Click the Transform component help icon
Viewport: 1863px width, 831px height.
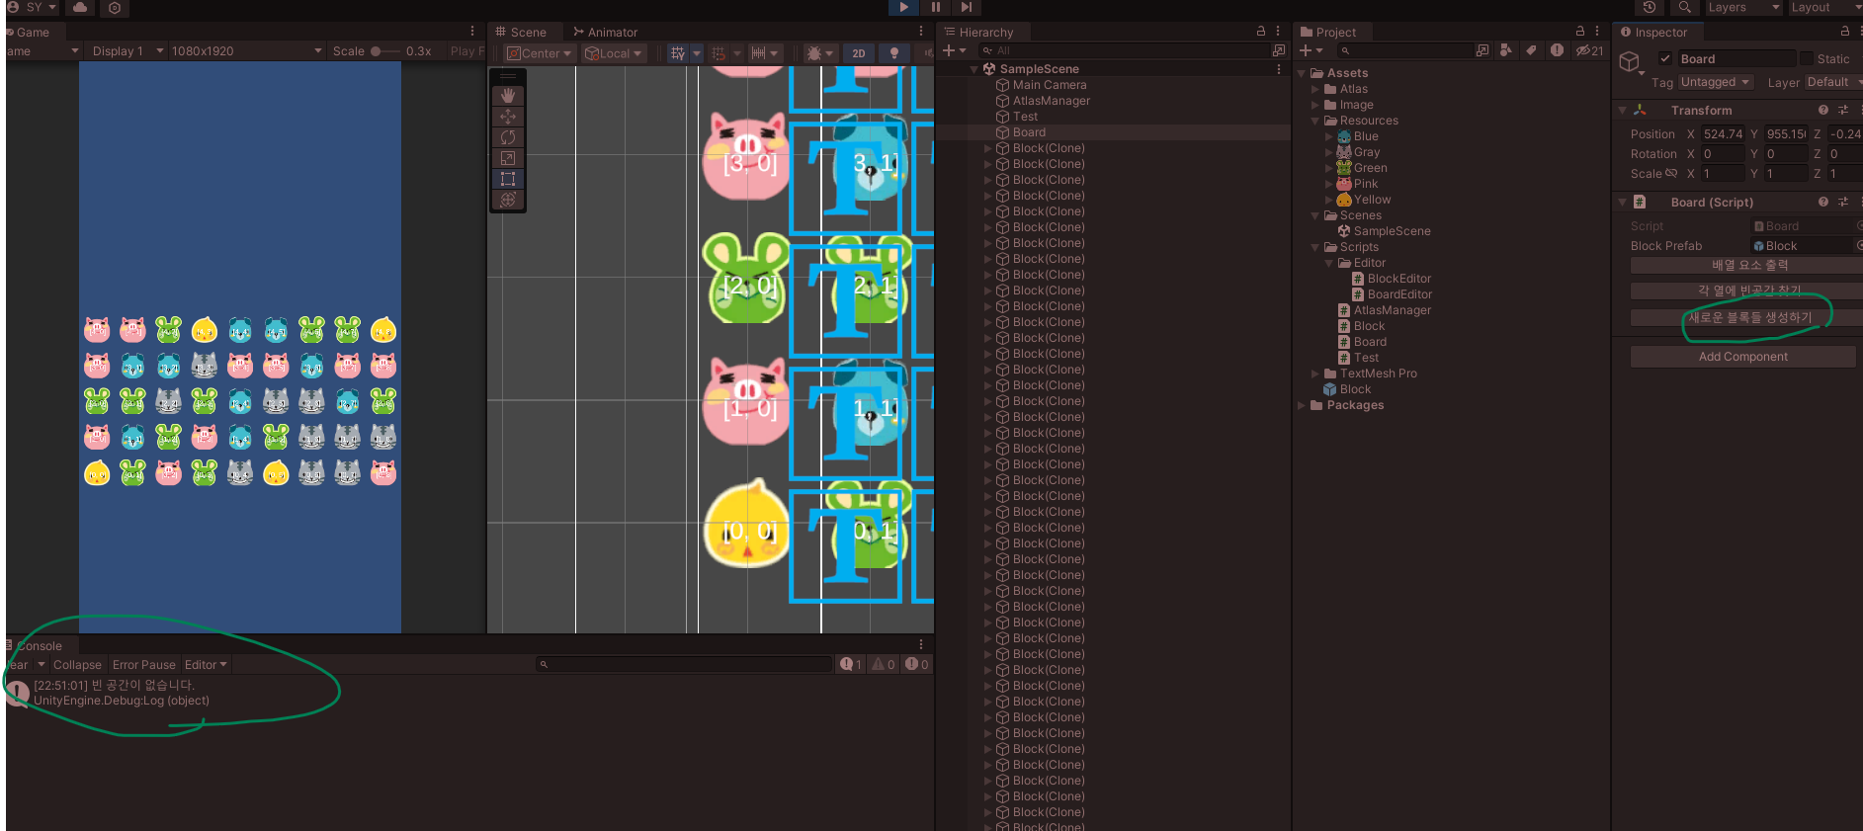tap(1823, 110)
